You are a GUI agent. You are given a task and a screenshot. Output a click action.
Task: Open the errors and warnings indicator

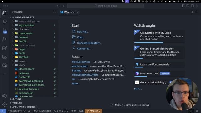[61, 111]
